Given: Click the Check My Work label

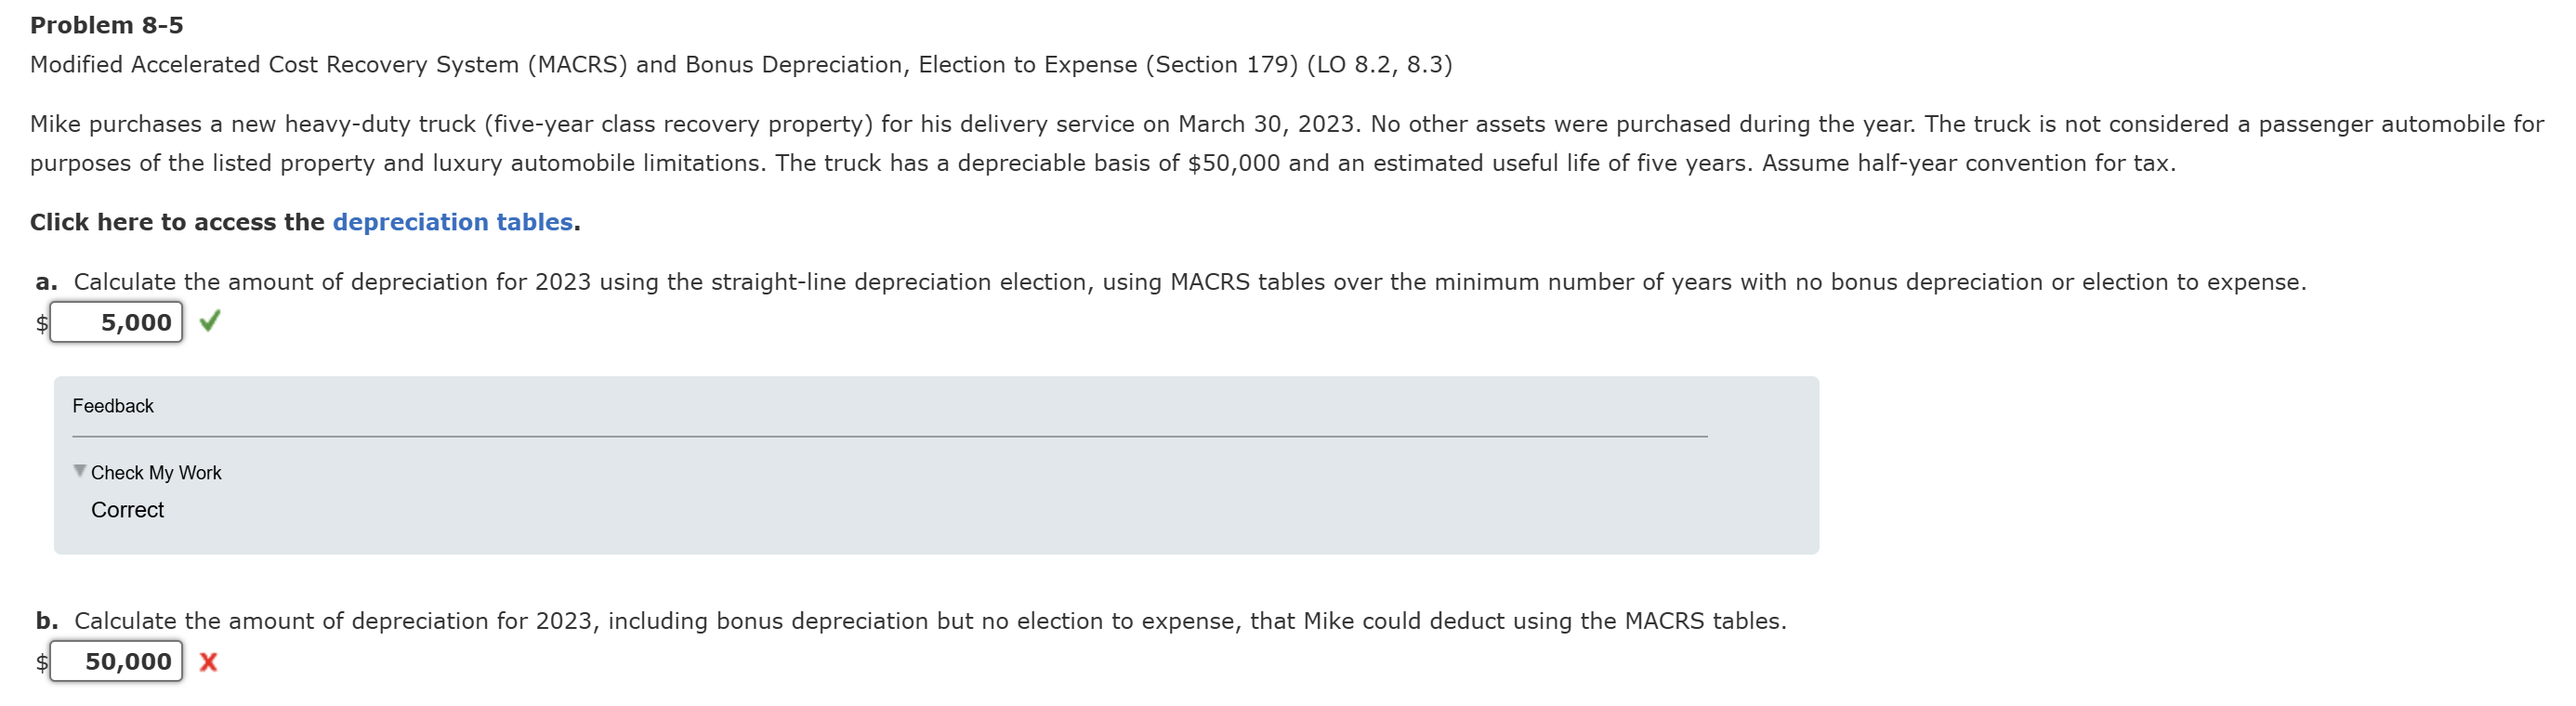Looking at the screenshot, I should pos(155,471).
